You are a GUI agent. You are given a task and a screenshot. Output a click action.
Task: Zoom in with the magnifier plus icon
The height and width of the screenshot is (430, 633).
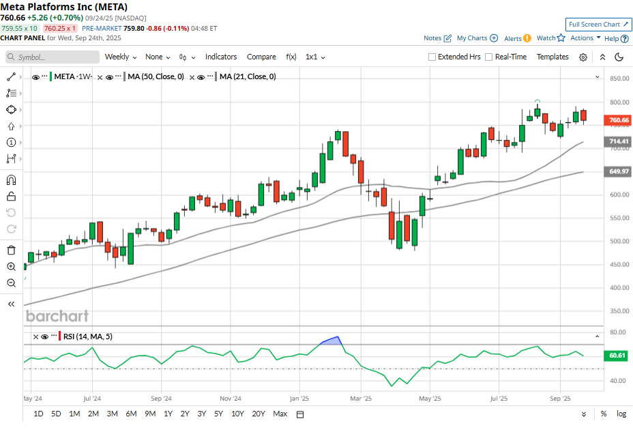(11, 267)
